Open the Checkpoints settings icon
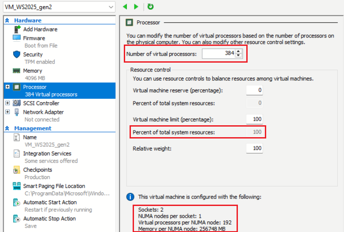 tap(17, 170)
